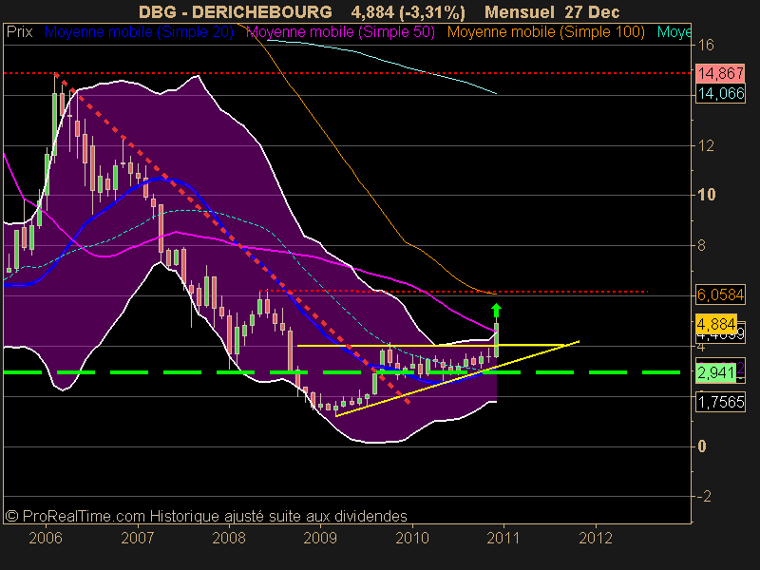Select 2010 on the time axis

pos(412,538)
